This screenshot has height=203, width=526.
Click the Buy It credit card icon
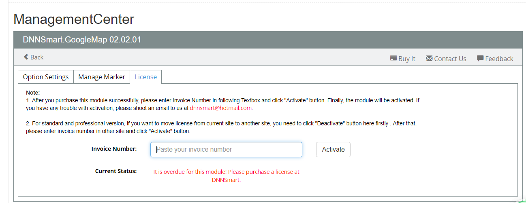click(x=393, y=58)
